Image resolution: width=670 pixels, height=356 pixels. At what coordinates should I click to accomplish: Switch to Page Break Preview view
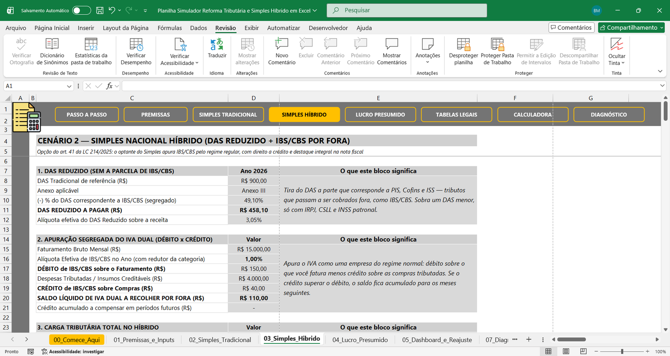coord(583,351)
